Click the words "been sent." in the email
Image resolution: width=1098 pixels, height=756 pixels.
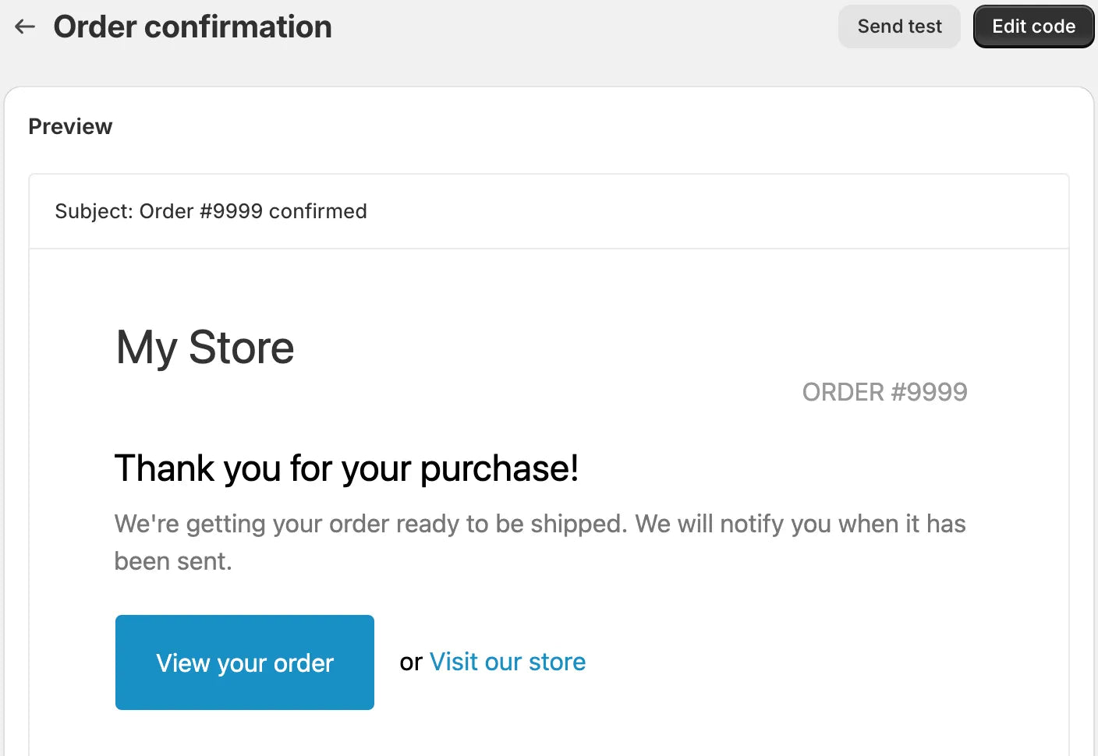(x=173, y=561)
